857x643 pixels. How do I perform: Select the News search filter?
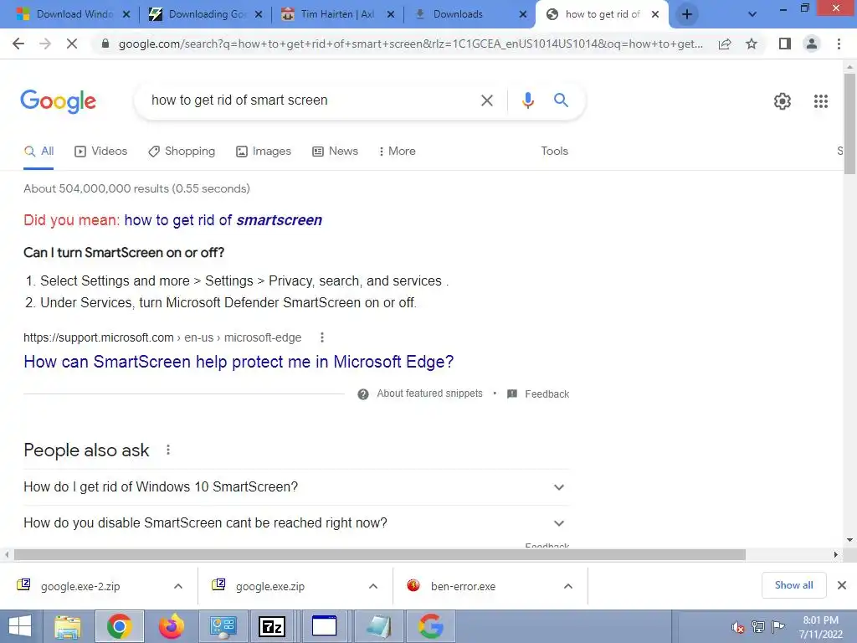point(335,152)
